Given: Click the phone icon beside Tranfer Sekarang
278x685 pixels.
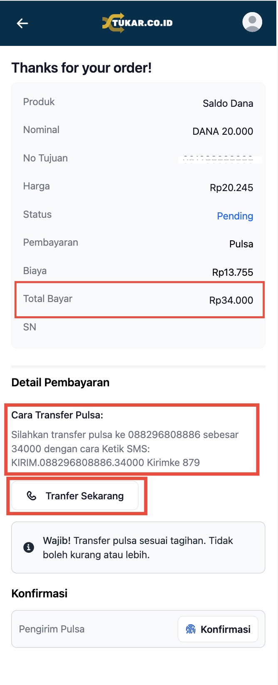Looking at the screenshot, I should point(32,496).
